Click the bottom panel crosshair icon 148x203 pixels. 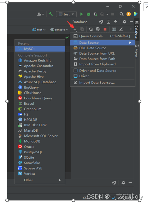[x=114, y=183]
